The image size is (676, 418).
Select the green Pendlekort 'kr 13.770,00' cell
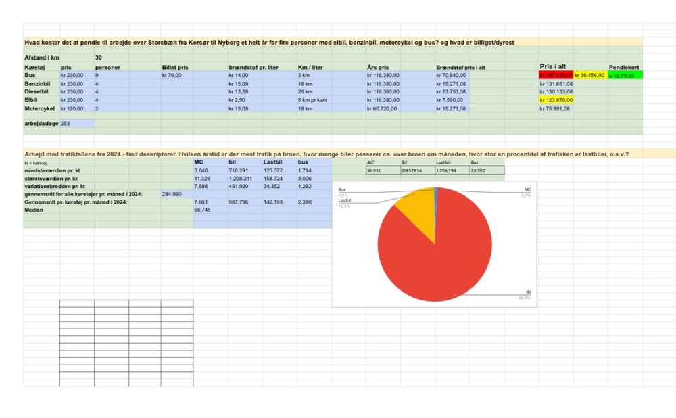625,76
